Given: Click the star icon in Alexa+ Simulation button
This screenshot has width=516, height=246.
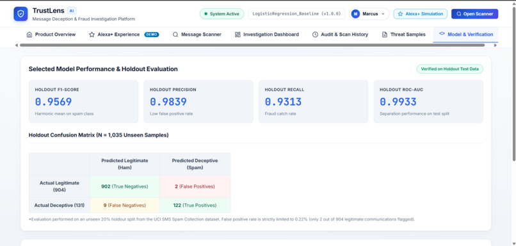Looking at the screenshot, I should [400, 14].
